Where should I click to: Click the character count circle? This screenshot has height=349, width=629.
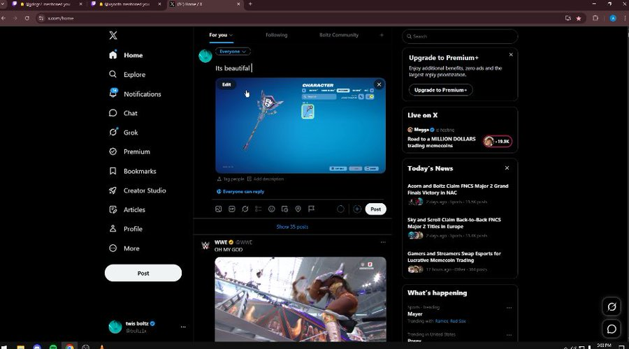(x=340, y=209)
